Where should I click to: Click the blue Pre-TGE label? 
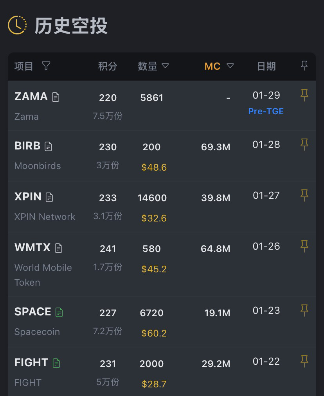[266, 111]
